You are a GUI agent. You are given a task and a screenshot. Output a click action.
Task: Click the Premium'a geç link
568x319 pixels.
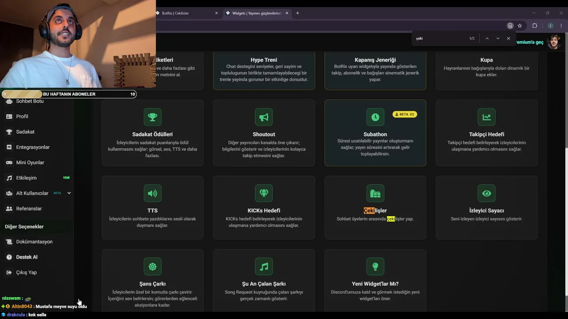[x=529, y=42]
